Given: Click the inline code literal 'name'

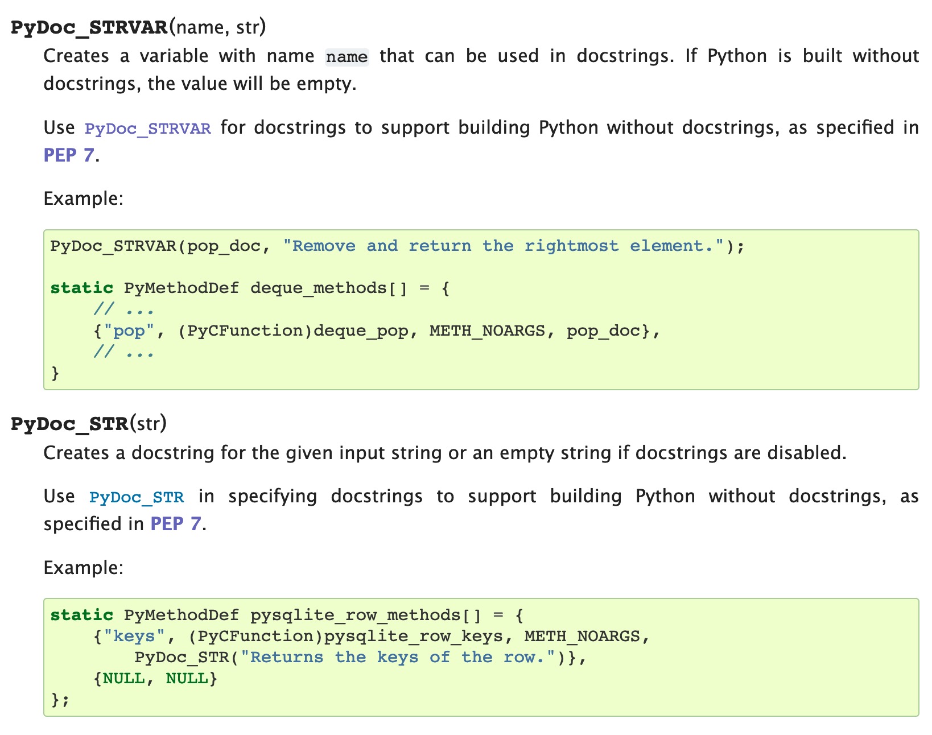Looking at the screenshot, I should [x=347, y=57].
